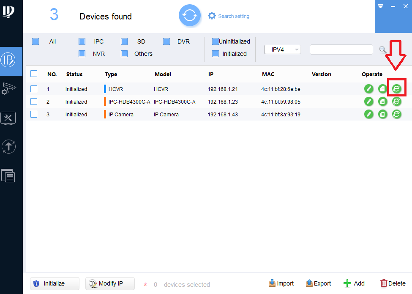This screenshot has width=412, height=294.
Task: Toggle the select-all devices checkbox in header
Action: [34, 73]
